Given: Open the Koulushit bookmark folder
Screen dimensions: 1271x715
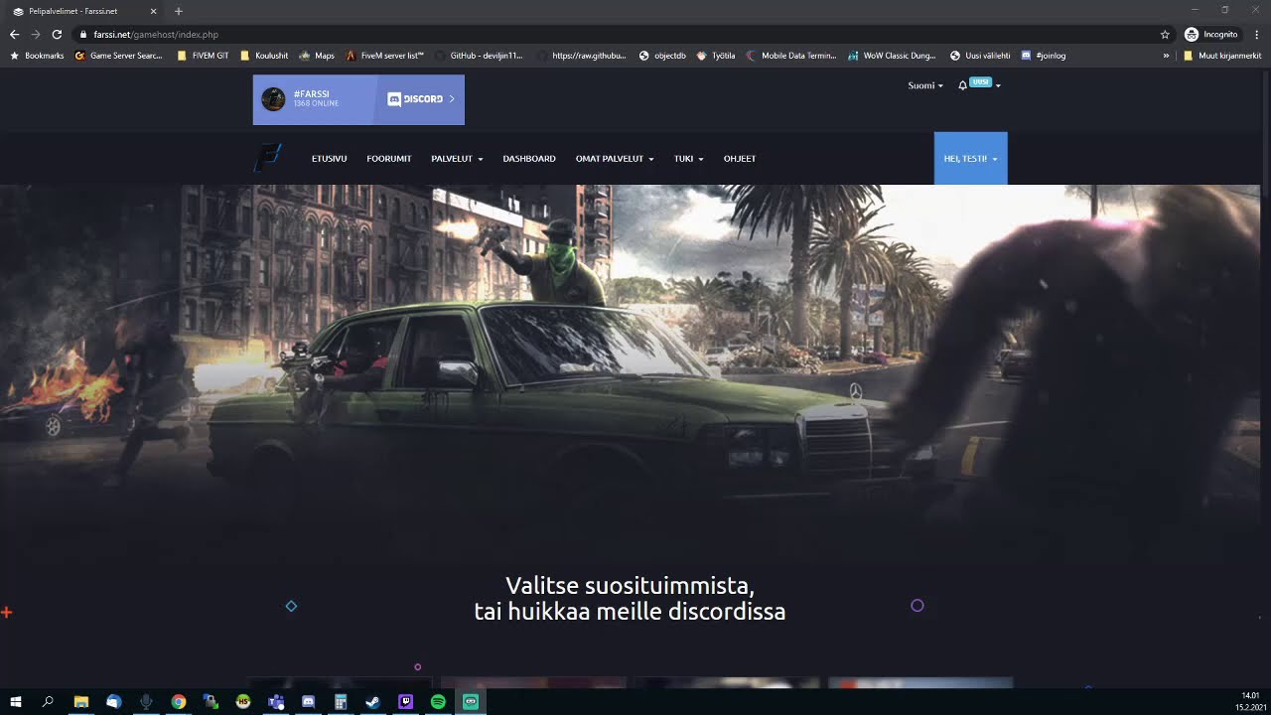Looking at the screenshot, I should (264, 56).
